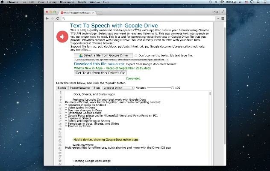Open Spotlight search in the menu bar
The height and width of the screenshot is (171, 270).
[258, 2]
